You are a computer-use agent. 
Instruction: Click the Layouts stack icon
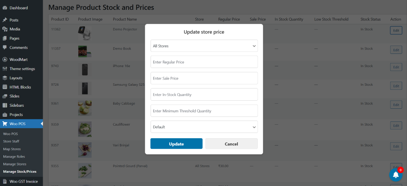(5, 78)
